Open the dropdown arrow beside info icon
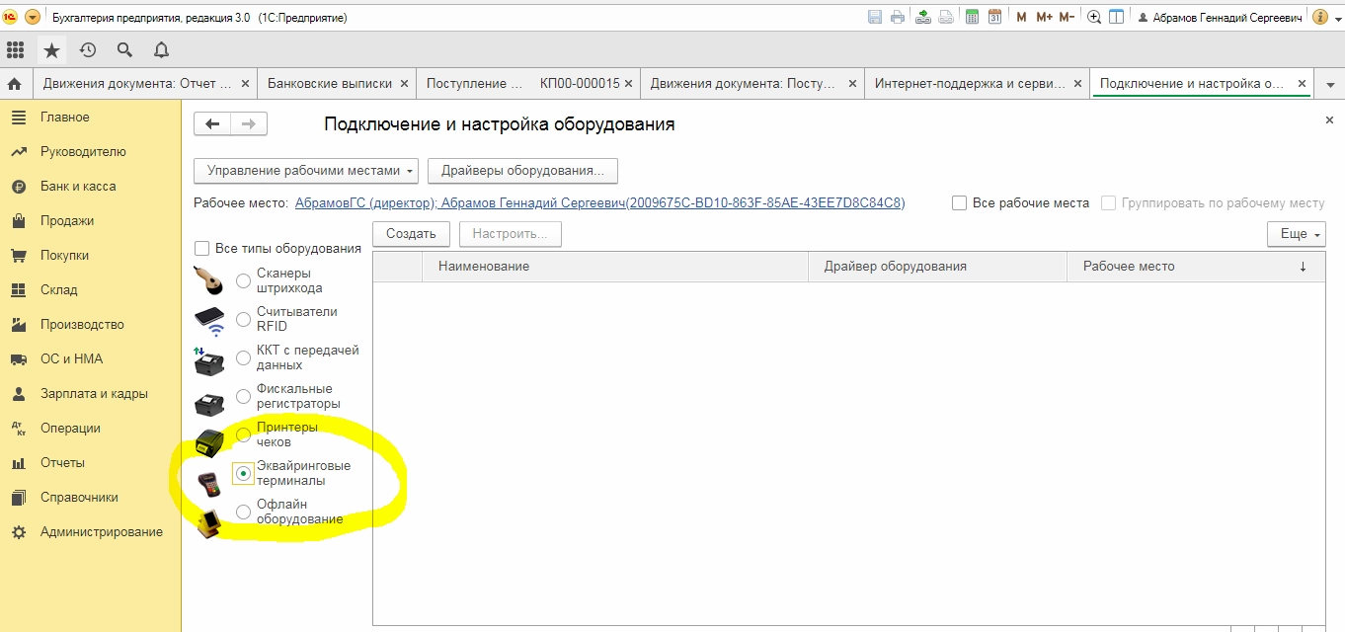This screenshot has width=1345, height=632. (1337, 17)
